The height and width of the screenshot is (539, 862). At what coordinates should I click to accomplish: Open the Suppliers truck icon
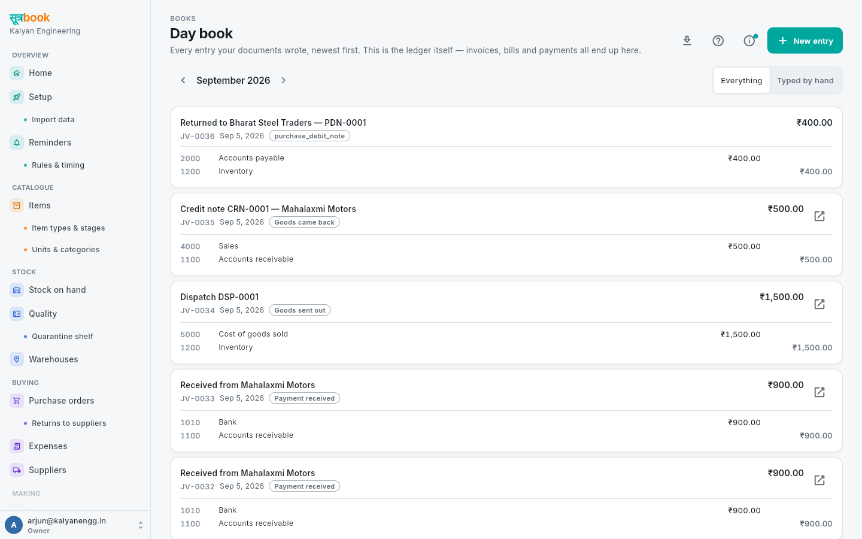[x=17, y=470]
